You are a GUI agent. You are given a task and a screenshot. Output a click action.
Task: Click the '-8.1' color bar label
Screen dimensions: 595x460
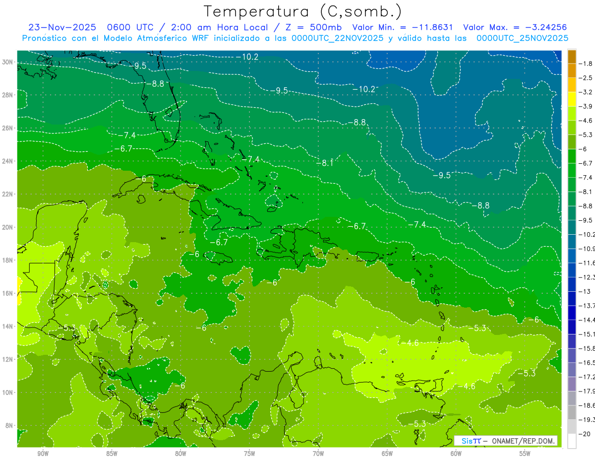586,192
